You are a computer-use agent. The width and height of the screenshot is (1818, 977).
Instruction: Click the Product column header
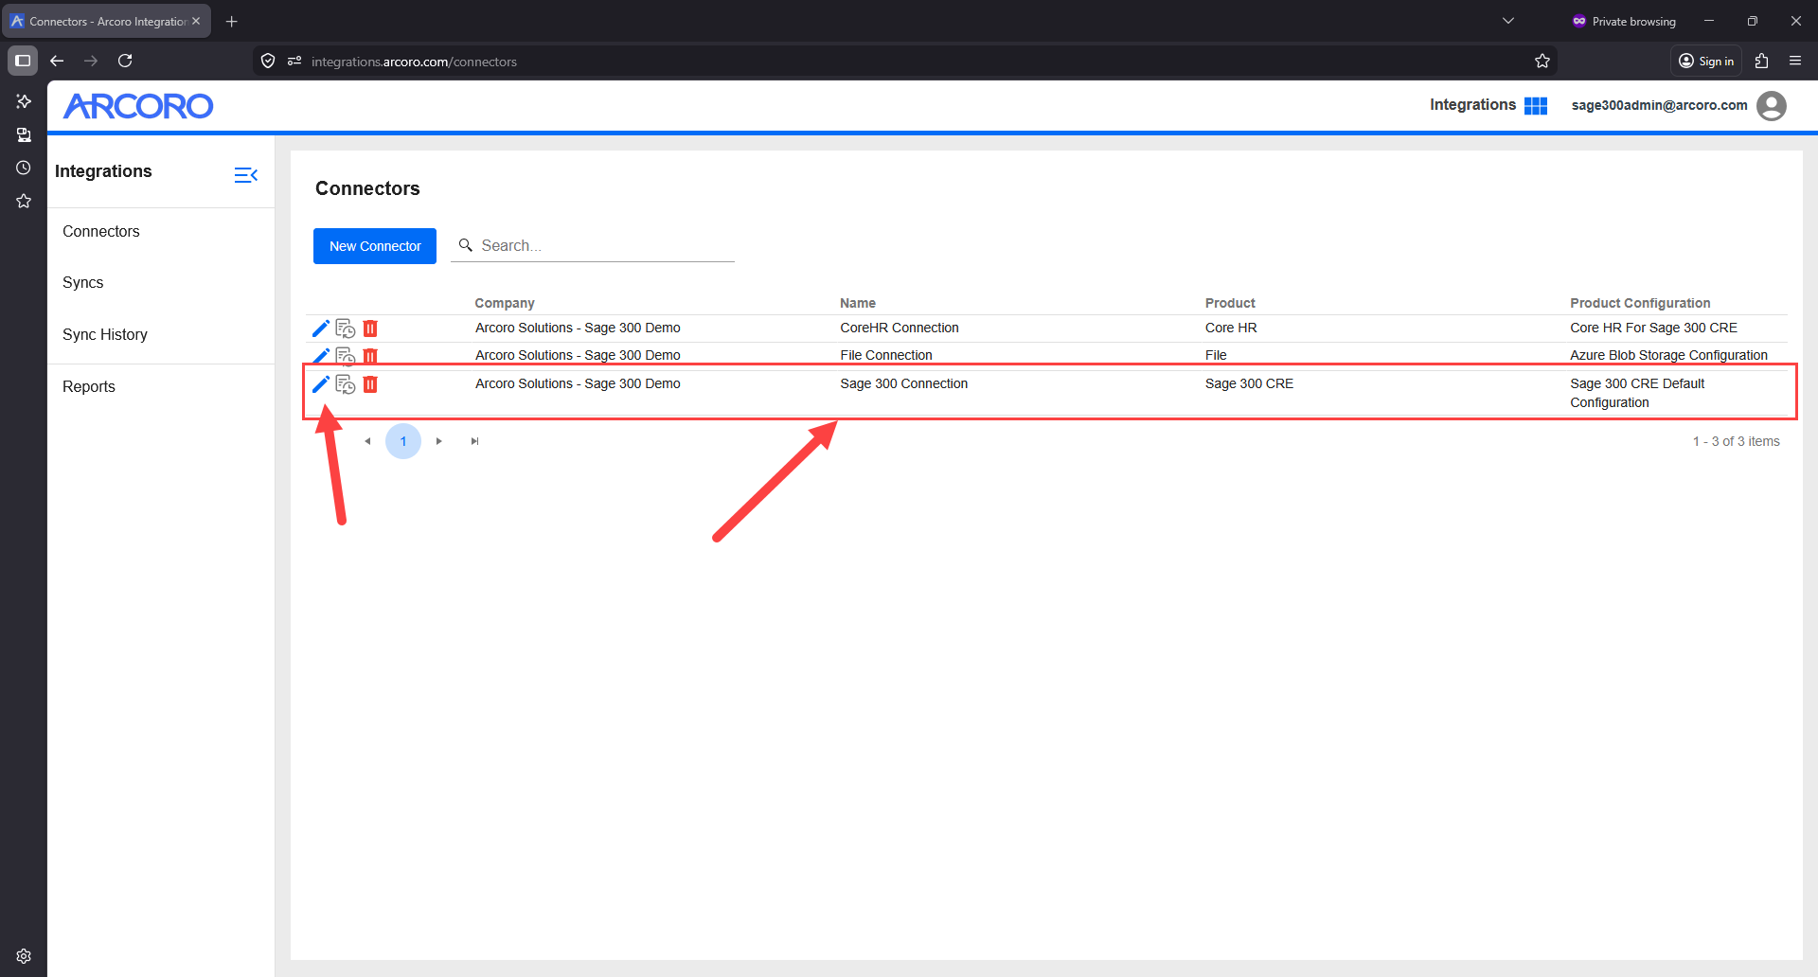click(1230, 303)
